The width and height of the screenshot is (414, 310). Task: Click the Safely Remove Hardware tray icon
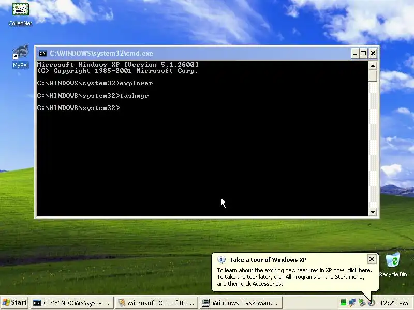[362, 303]
